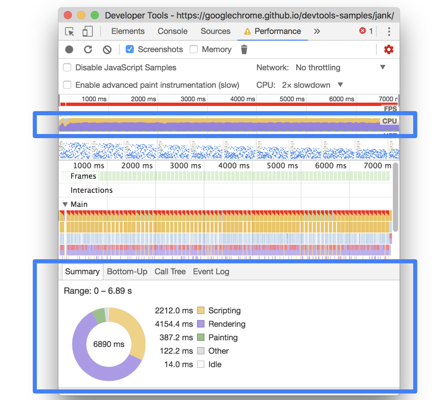The height and width of the screenshot is (400, 436).
Task: Click the Idle white color swatch
Action: (x=201, y=364)
